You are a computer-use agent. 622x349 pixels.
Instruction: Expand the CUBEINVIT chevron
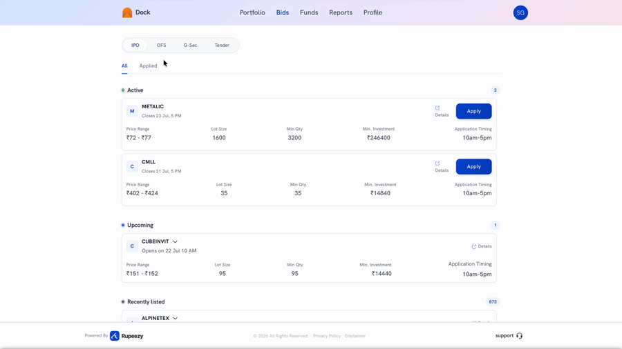click(175, 242)
